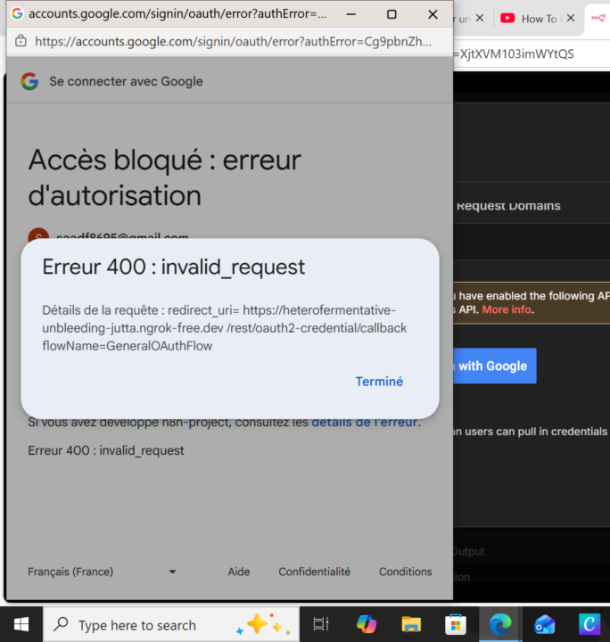
Task: Click the YouTube favicon on How To tab
Action: tap(507, 19)
